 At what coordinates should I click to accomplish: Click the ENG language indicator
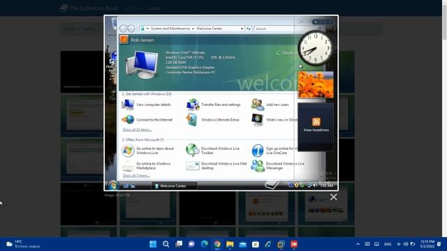(x=388, y=244)
